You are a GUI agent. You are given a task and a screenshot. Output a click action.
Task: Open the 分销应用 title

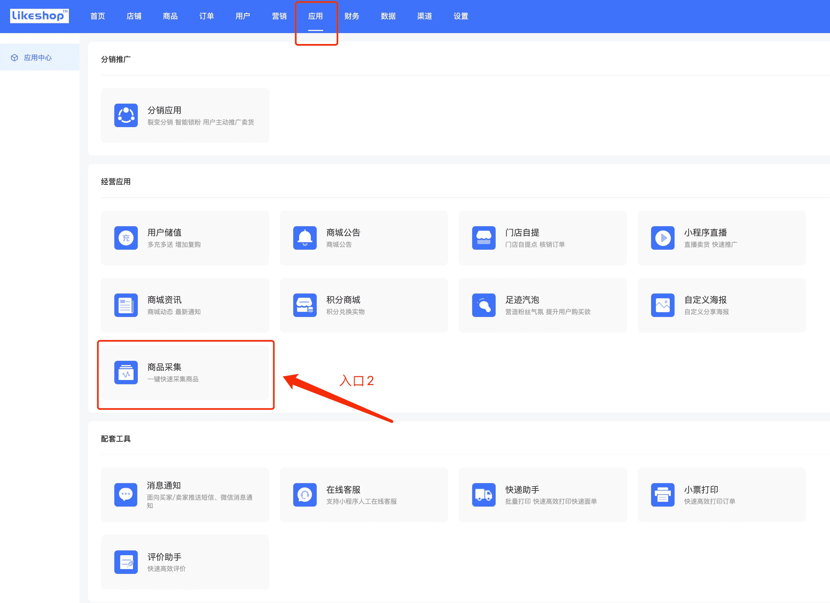coord(164,110)
